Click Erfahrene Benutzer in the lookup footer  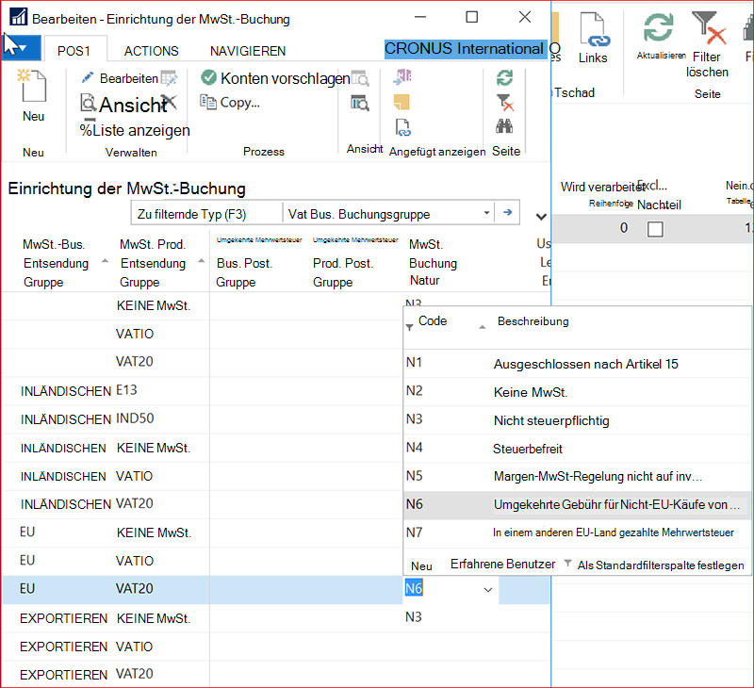pyautogui.click(x=503, y=564)
